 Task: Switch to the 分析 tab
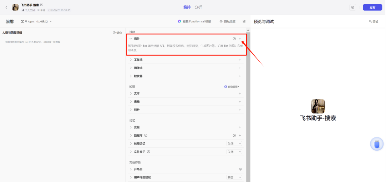point(198,7)
